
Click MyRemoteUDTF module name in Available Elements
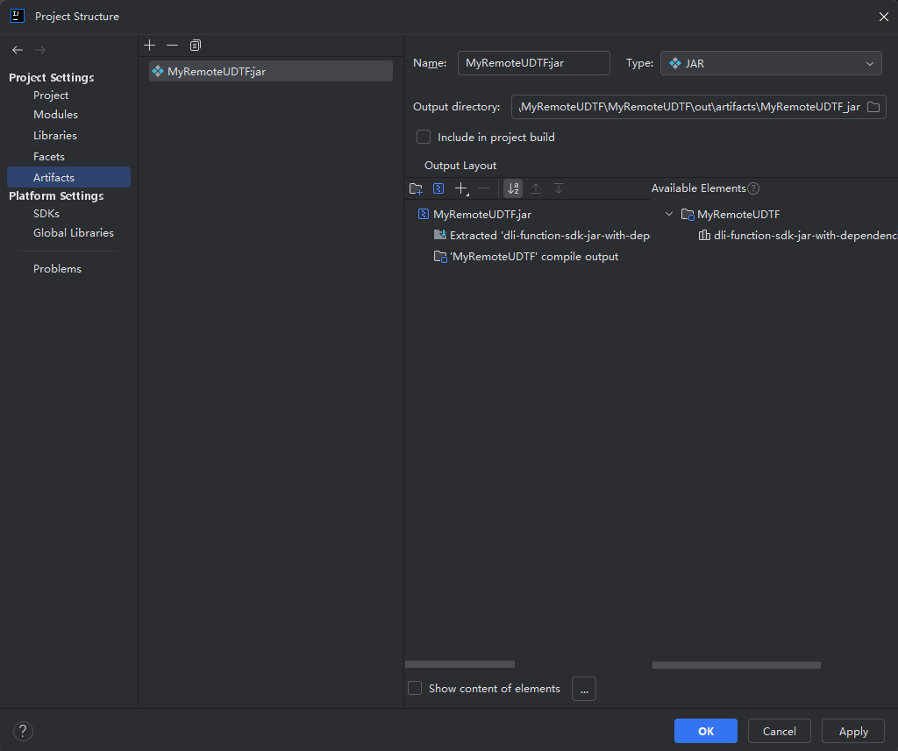tap(738, 214)
